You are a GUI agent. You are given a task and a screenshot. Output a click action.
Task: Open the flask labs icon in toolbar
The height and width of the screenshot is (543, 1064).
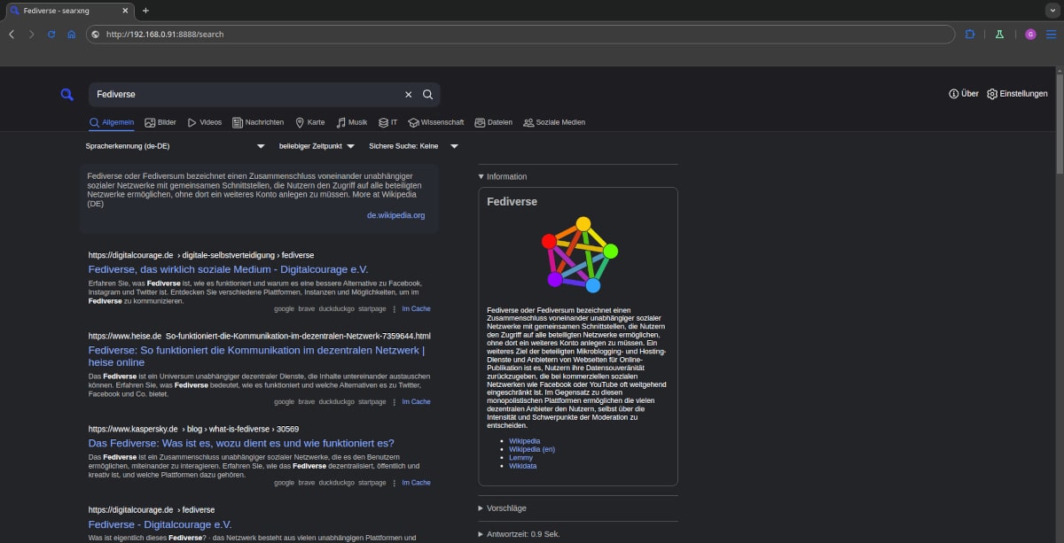pos(999,34)
